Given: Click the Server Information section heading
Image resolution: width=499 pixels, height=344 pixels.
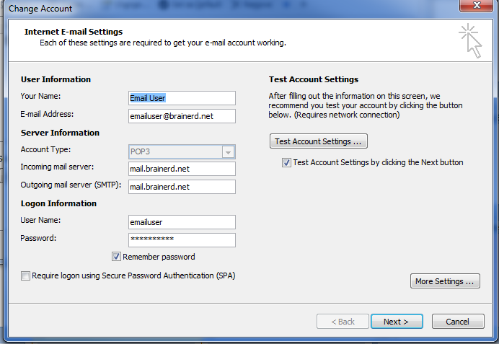Looking at the screenshot, I should click(60, 133).
